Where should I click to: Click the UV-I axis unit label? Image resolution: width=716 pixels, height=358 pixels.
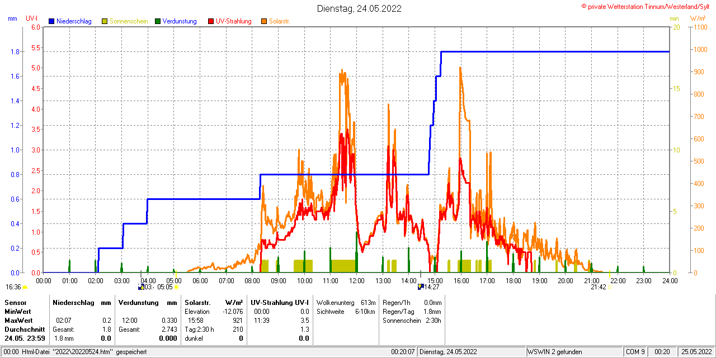[x=31, y=18]
